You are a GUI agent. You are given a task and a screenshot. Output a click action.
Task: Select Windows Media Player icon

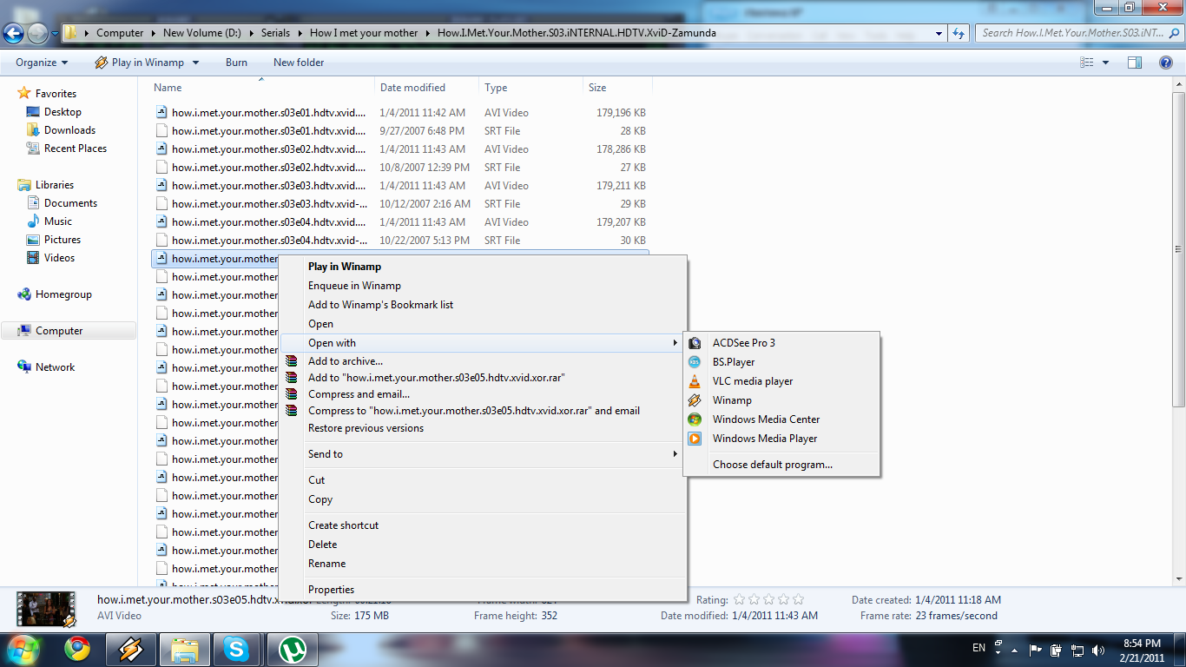pyautogui.click(x=695, y=439)
